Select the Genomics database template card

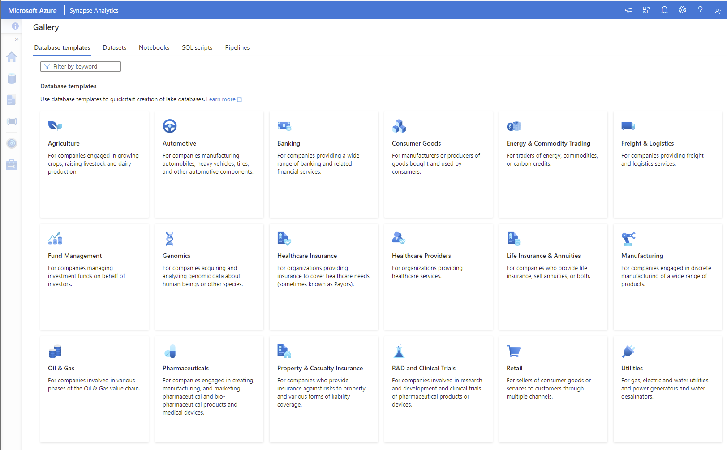pos(209,277)
